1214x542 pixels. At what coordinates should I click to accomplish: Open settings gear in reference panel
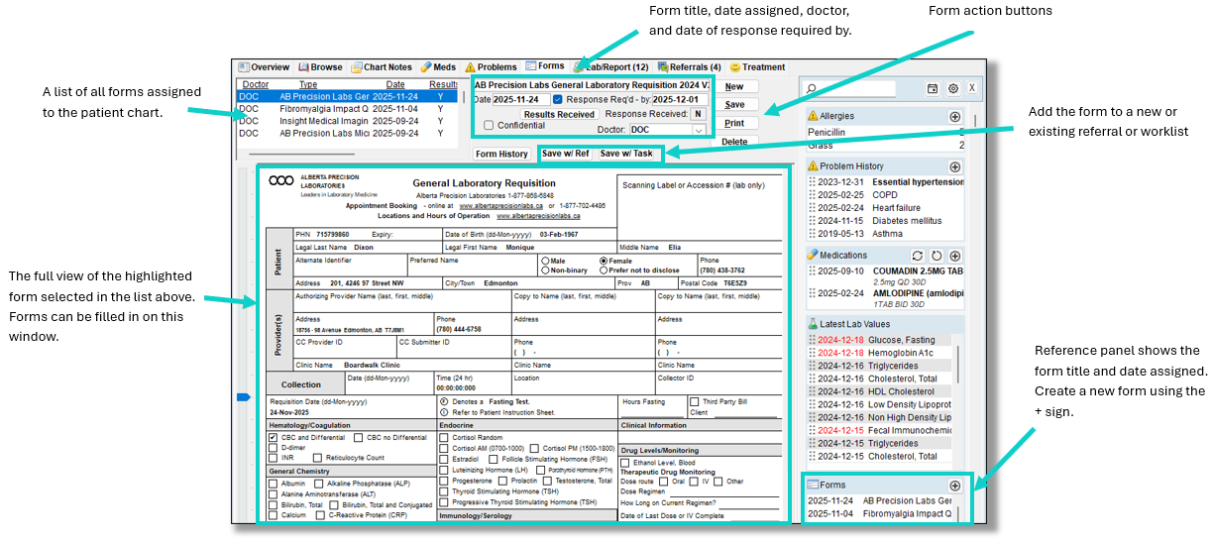click(x=952, y=88)
